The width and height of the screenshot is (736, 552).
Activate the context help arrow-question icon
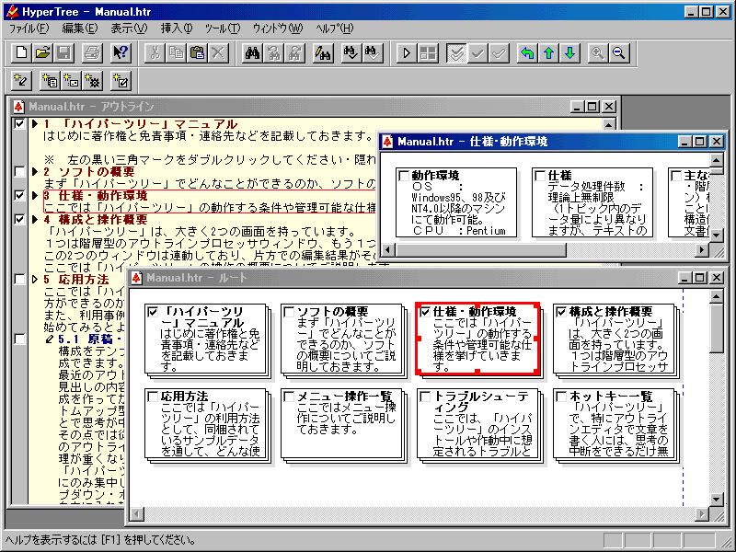(121, 52)
